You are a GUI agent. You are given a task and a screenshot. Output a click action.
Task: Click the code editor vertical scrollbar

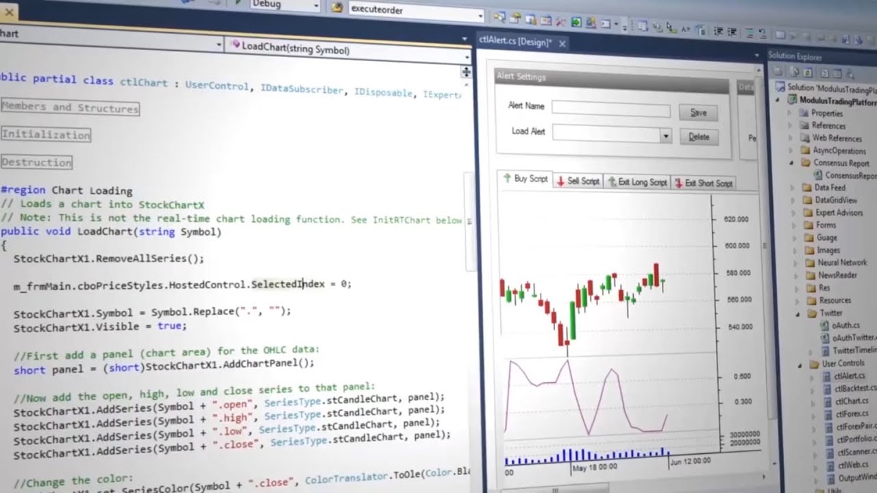(469, 220)
